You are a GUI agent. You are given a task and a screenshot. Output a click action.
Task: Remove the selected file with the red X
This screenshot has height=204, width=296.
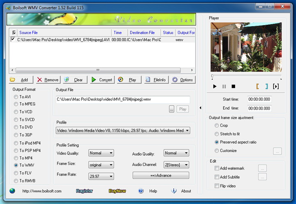(46, 80)
